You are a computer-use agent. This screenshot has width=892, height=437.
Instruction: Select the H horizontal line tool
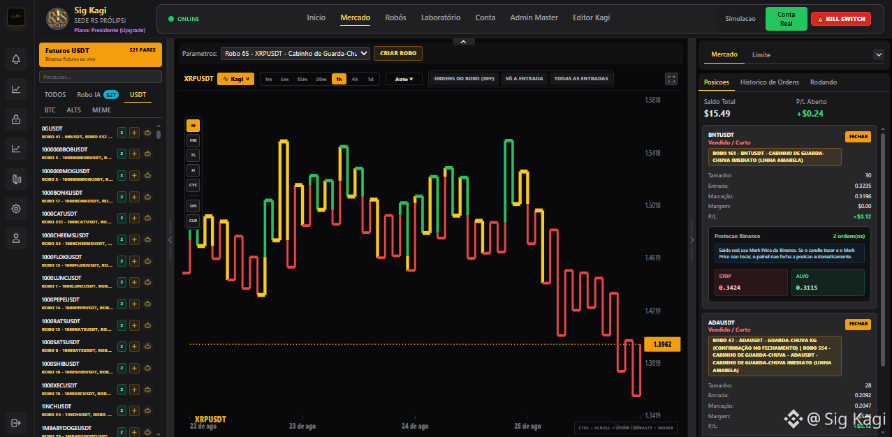click(193, 170)
